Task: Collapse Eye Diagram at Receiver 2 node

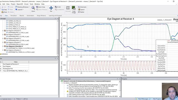Action: [3, 38]
